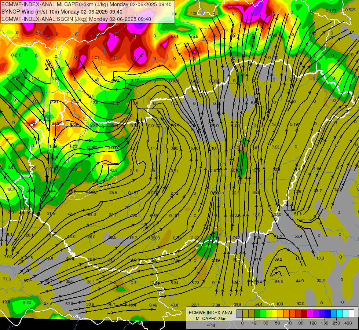Click the map value 3.51
Viewport: 359px width, 330px height.
(x=174, y=171)
